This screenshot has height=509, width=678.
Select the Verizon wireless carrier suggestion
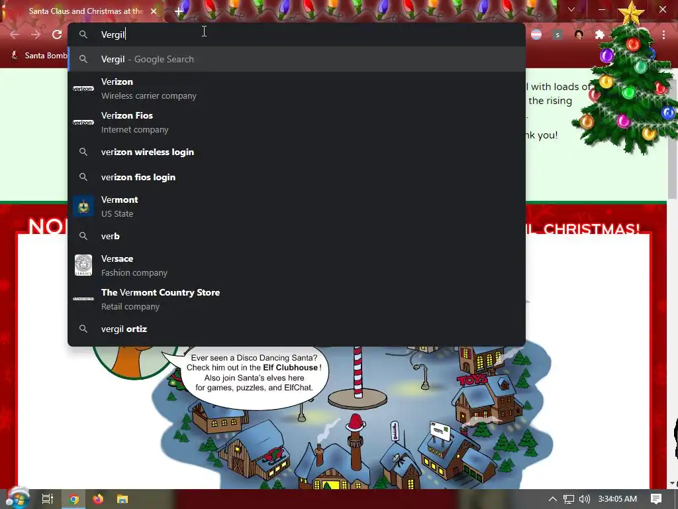click(297, 88)
